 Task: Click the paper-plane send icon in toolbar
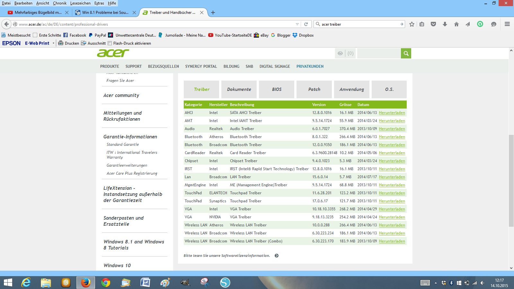(x=468, y=24)
